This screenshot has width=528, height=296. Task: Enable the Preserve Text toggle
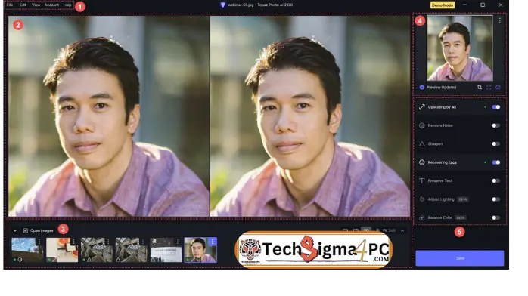495,181
